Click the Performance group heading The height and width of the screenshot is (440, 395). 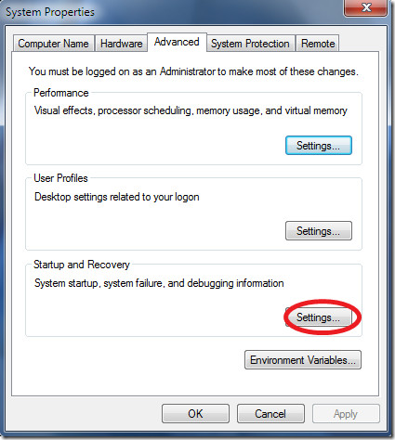click(x=61, y=93)
